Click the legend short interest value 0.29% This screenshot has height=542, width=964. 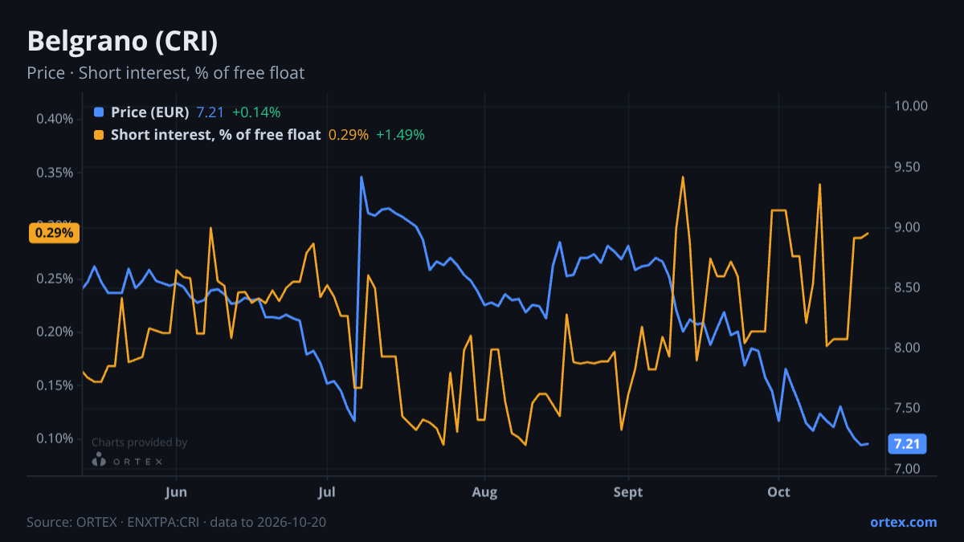(x=349, y=135)
